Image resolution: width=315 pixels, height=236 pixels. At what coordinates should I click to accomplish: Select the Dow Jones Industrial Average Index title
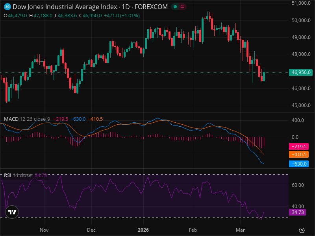[65, 7]
